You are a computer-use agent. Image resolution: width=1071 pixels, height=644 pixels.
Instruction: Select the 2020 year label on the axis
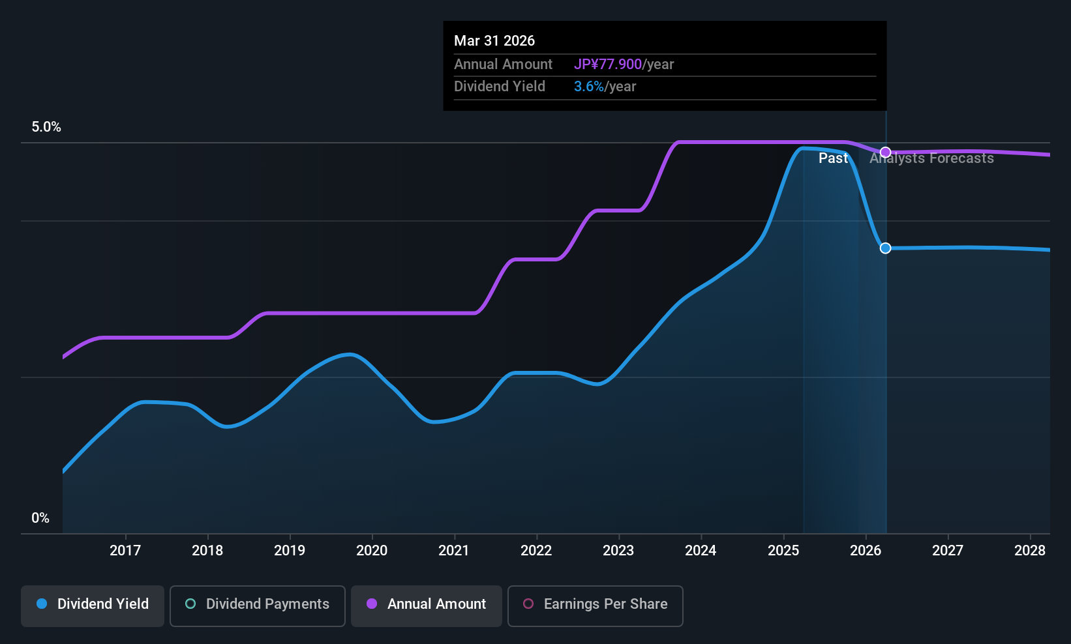point(372,551)
